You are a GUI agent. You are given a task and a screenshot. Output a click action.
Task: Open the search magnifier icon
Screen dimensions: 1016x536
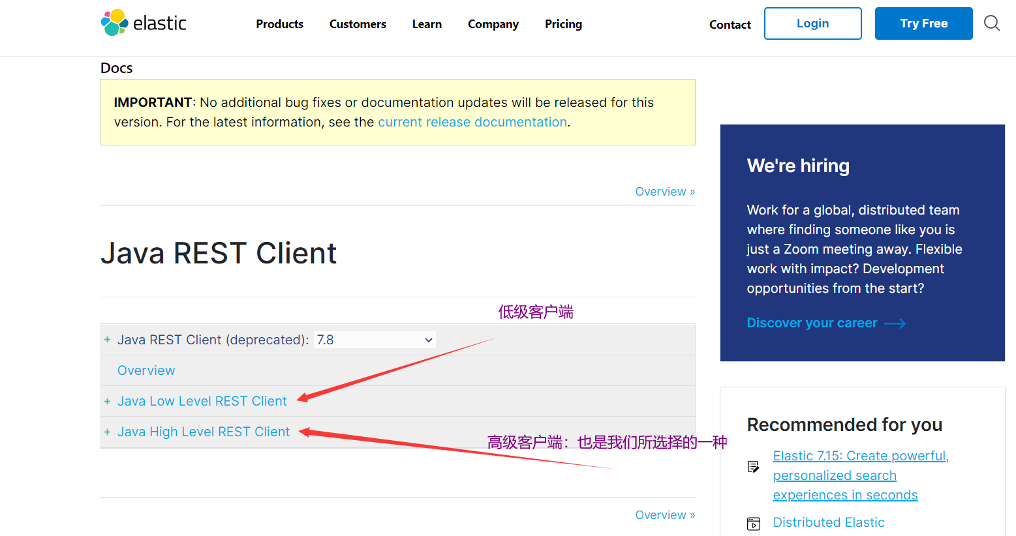[992, 23]
